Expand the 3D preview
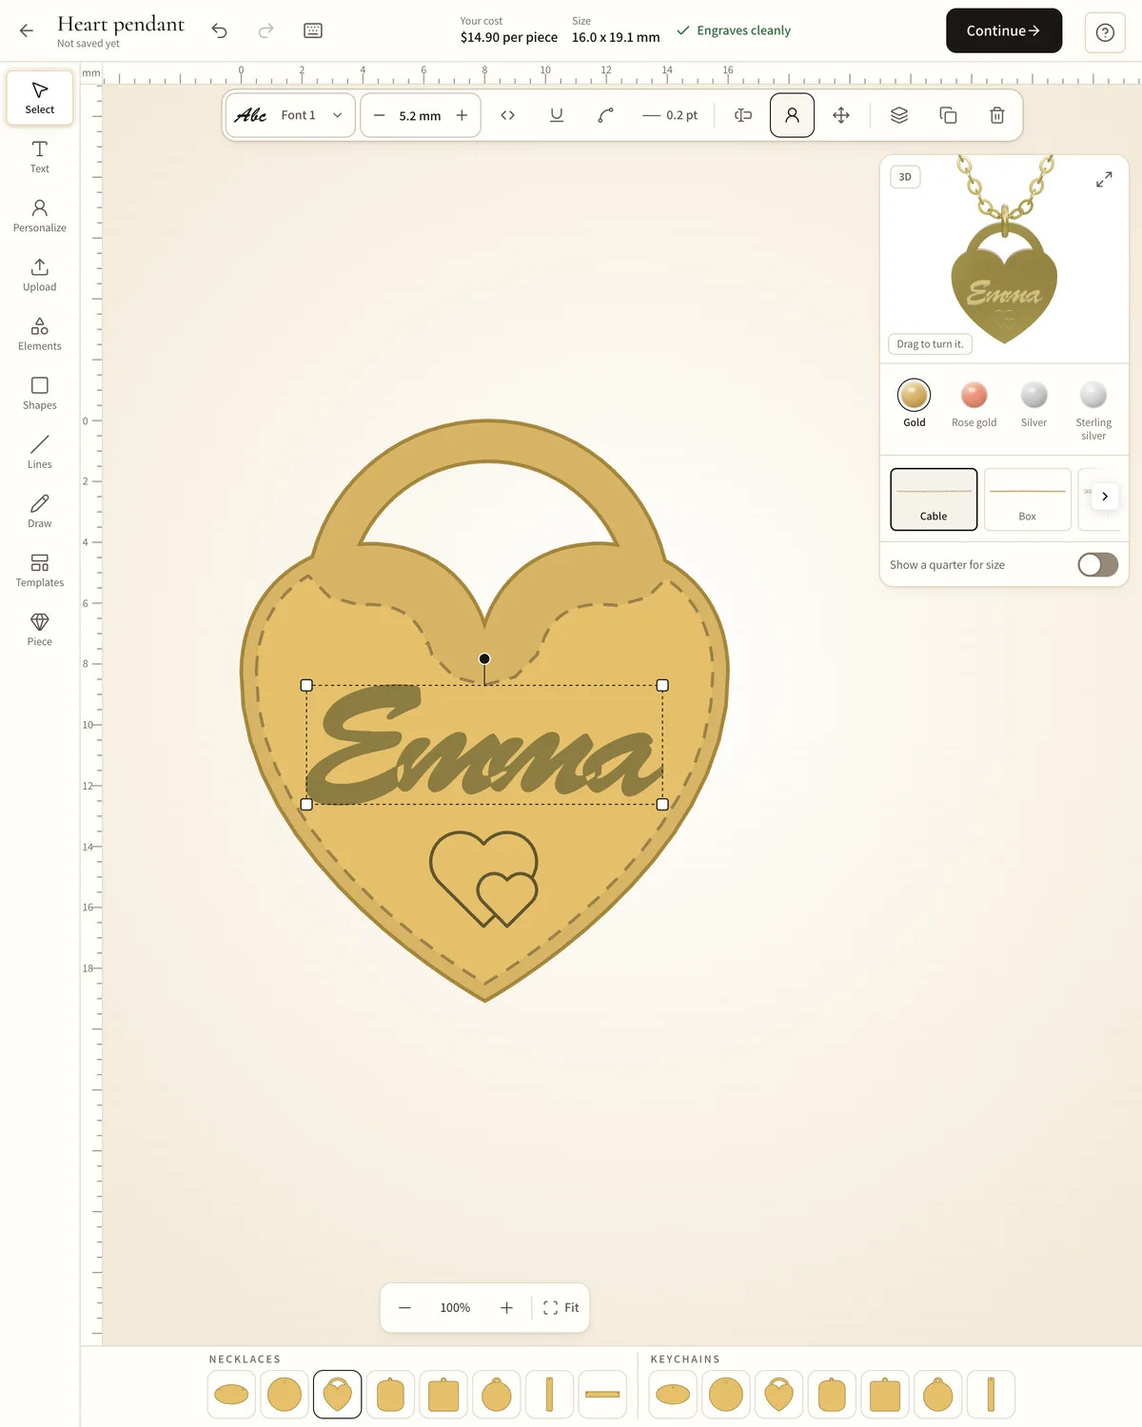The width and height of the screenshot is (1142, 1427). [1104, 179]
